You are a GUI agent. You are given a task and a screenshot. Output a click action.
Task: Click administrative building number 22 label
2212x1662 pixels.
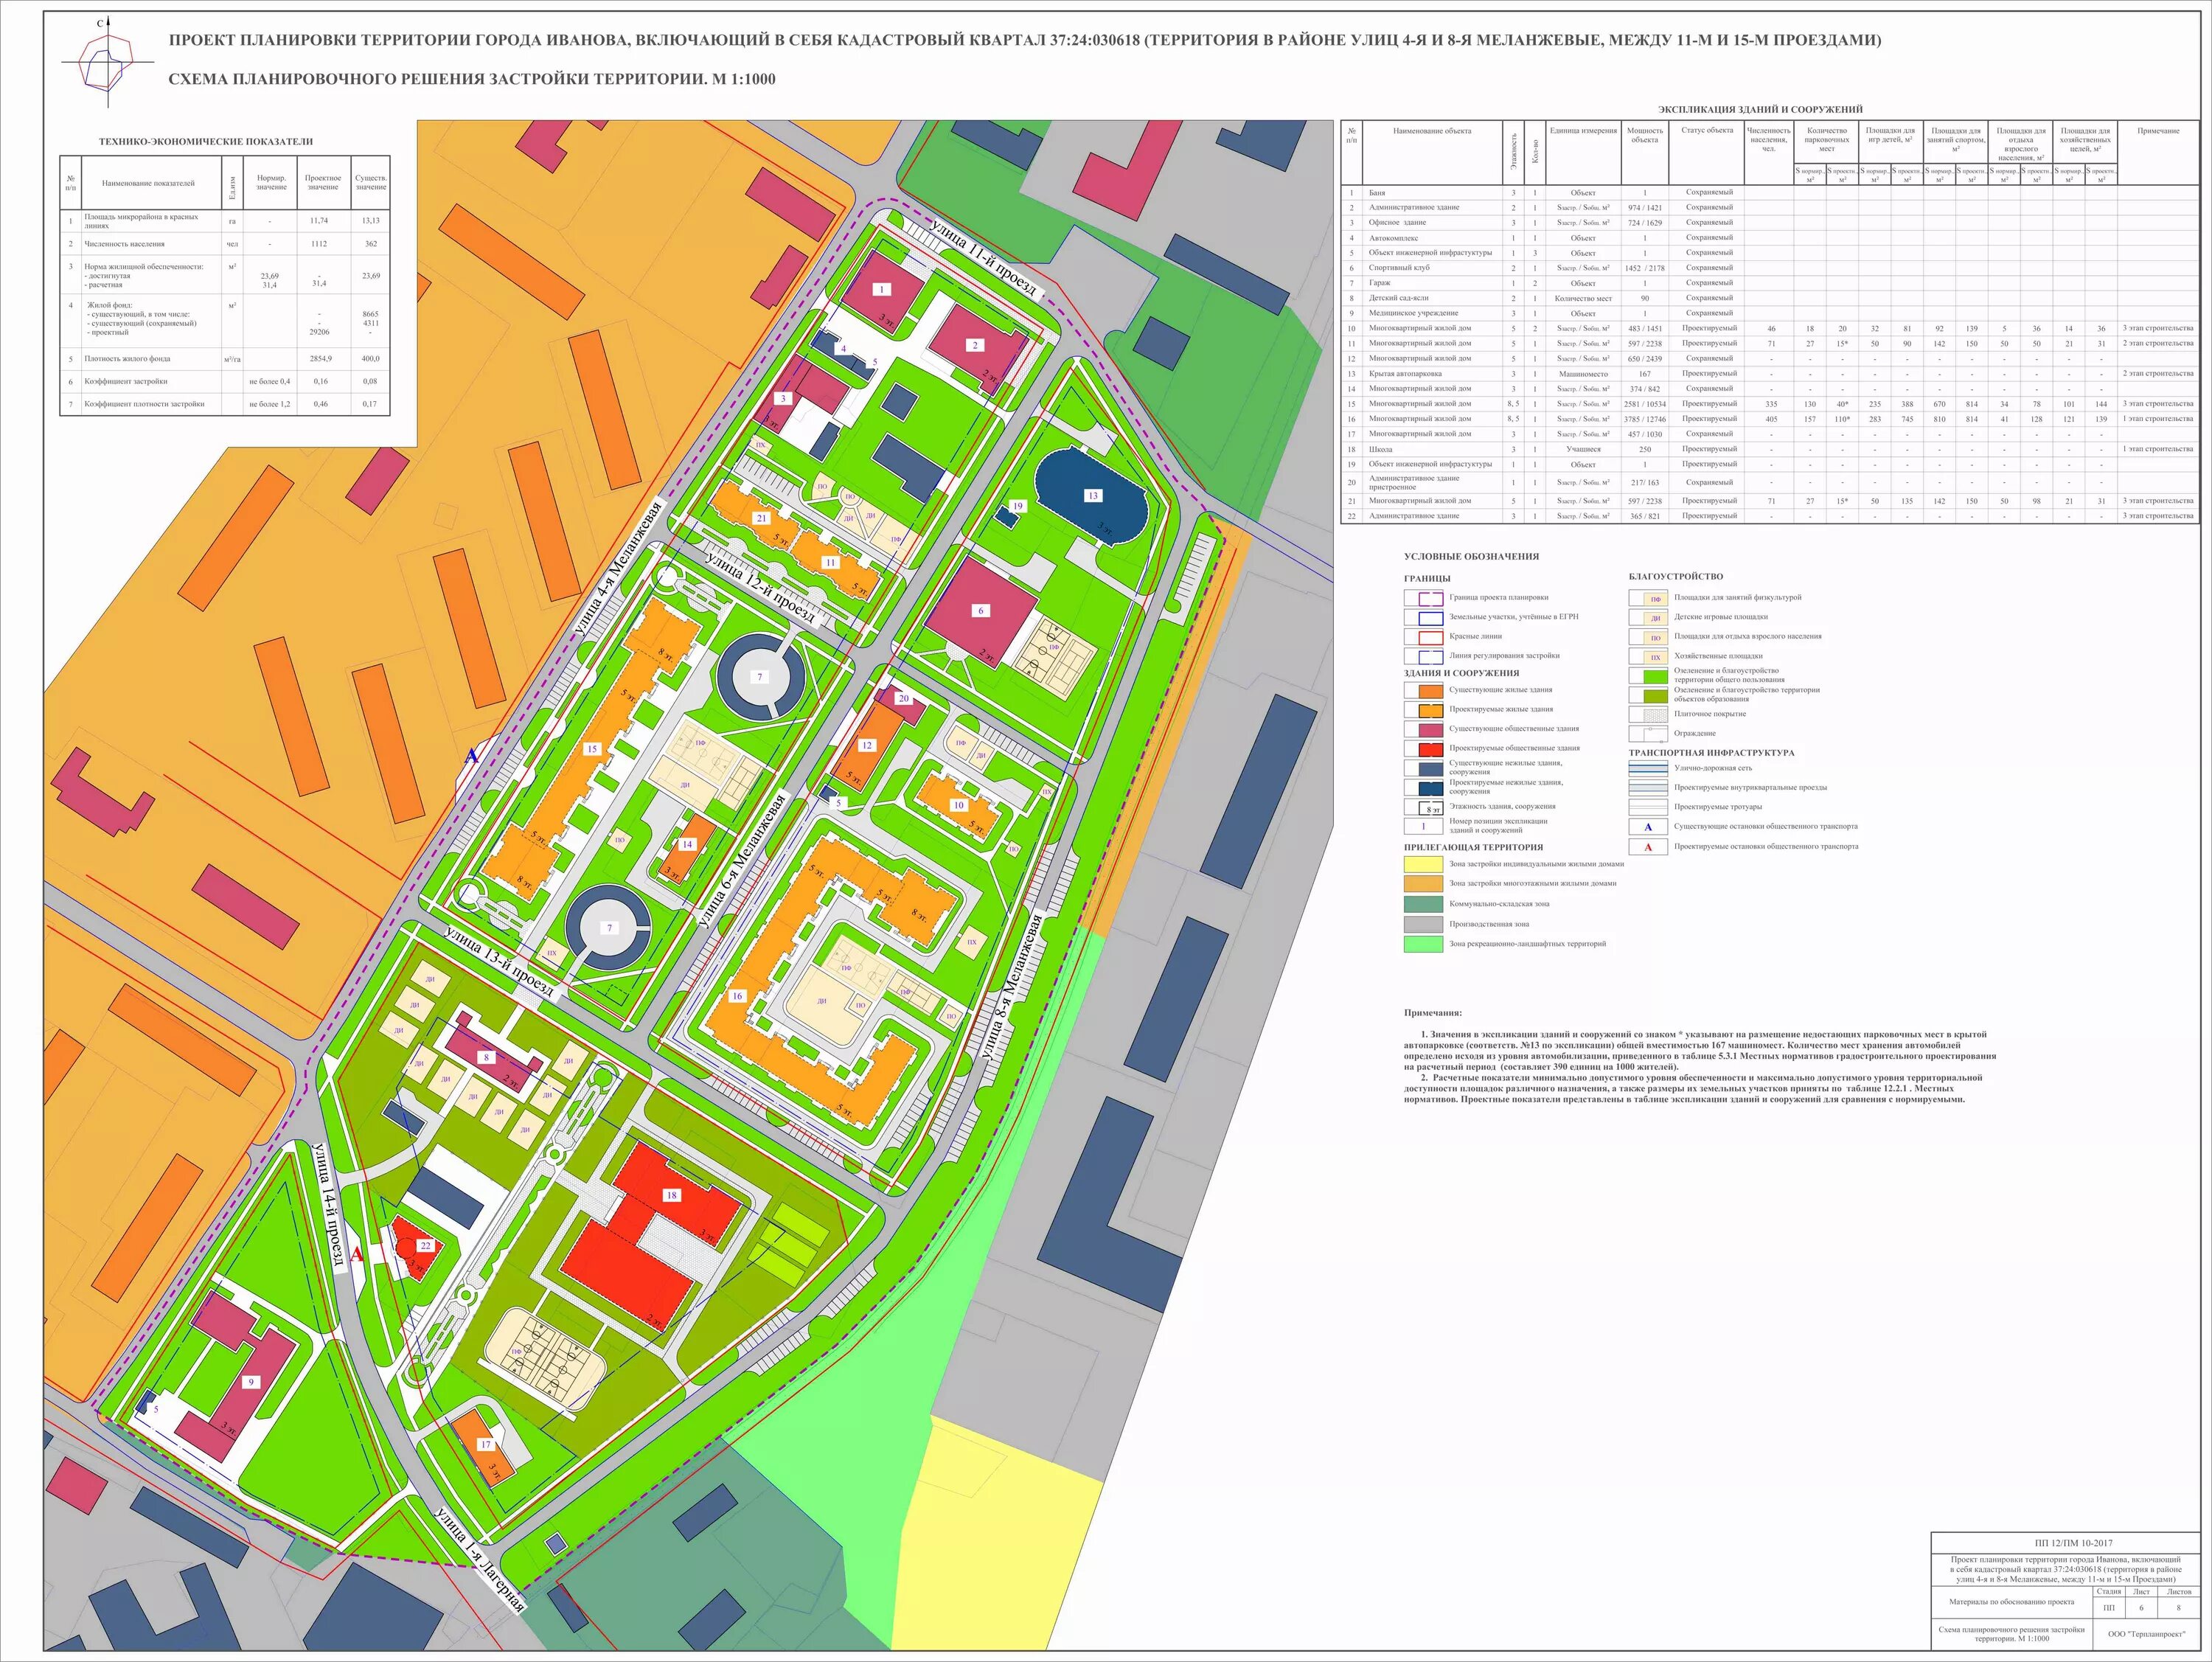(426, 1246)
